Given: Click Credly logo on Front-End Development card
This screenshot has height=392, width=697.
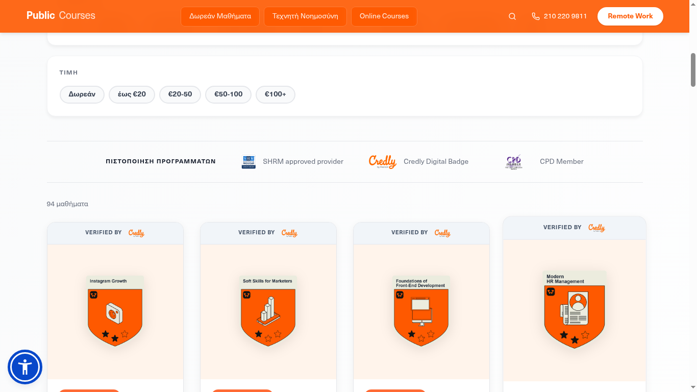Looking at the screenshot, I should pyautogui.click(x=442, y=233).
